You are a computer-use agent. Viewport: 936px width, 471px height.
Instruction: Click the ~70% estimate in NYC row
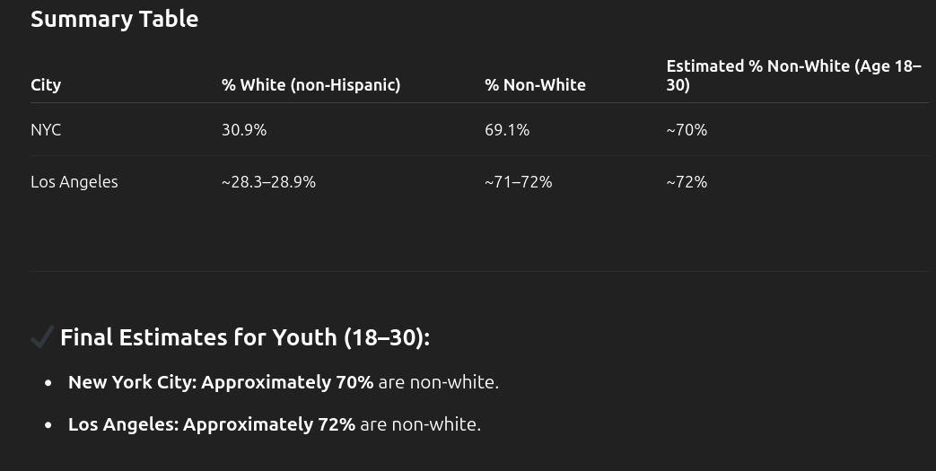(687, 130)
